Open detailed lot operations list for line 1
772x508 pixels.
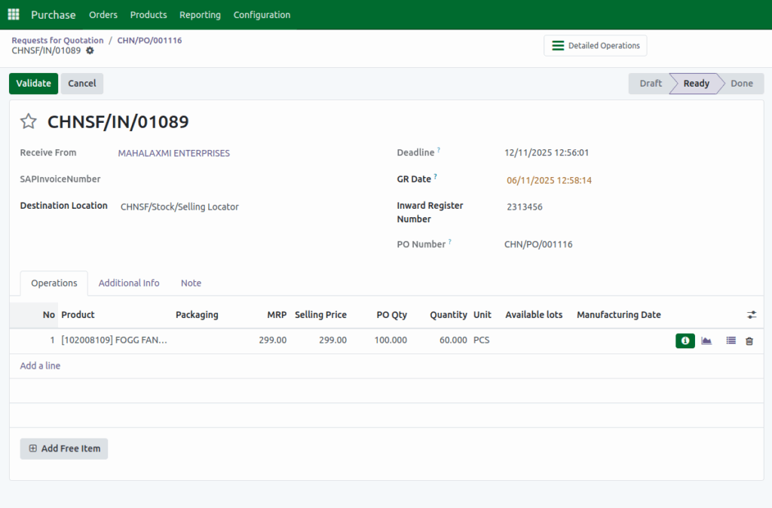tap(730, 341)
